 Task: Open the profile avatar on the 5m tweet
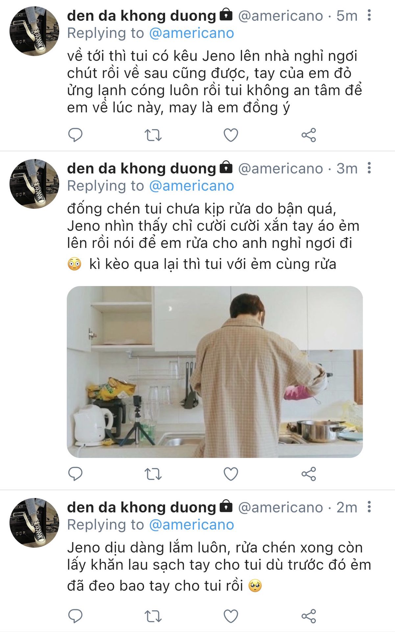tap(34, 31)
